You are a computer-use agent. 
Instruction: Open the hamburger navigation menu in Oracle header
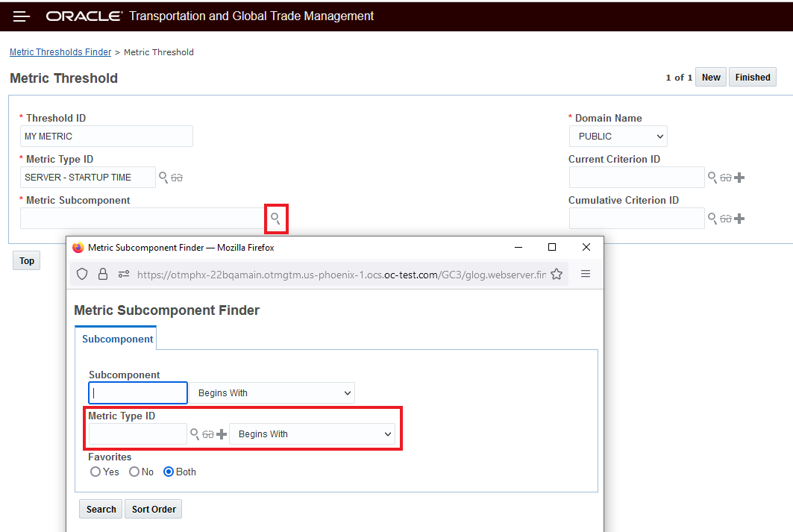(x=21, y=16)
